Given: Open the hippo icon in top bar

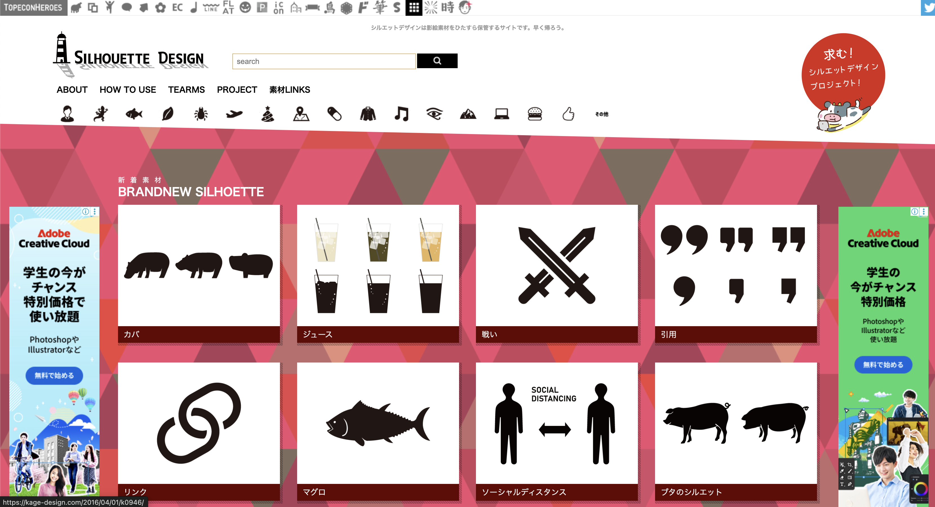Looking at the screenshot, I should 76,7.
